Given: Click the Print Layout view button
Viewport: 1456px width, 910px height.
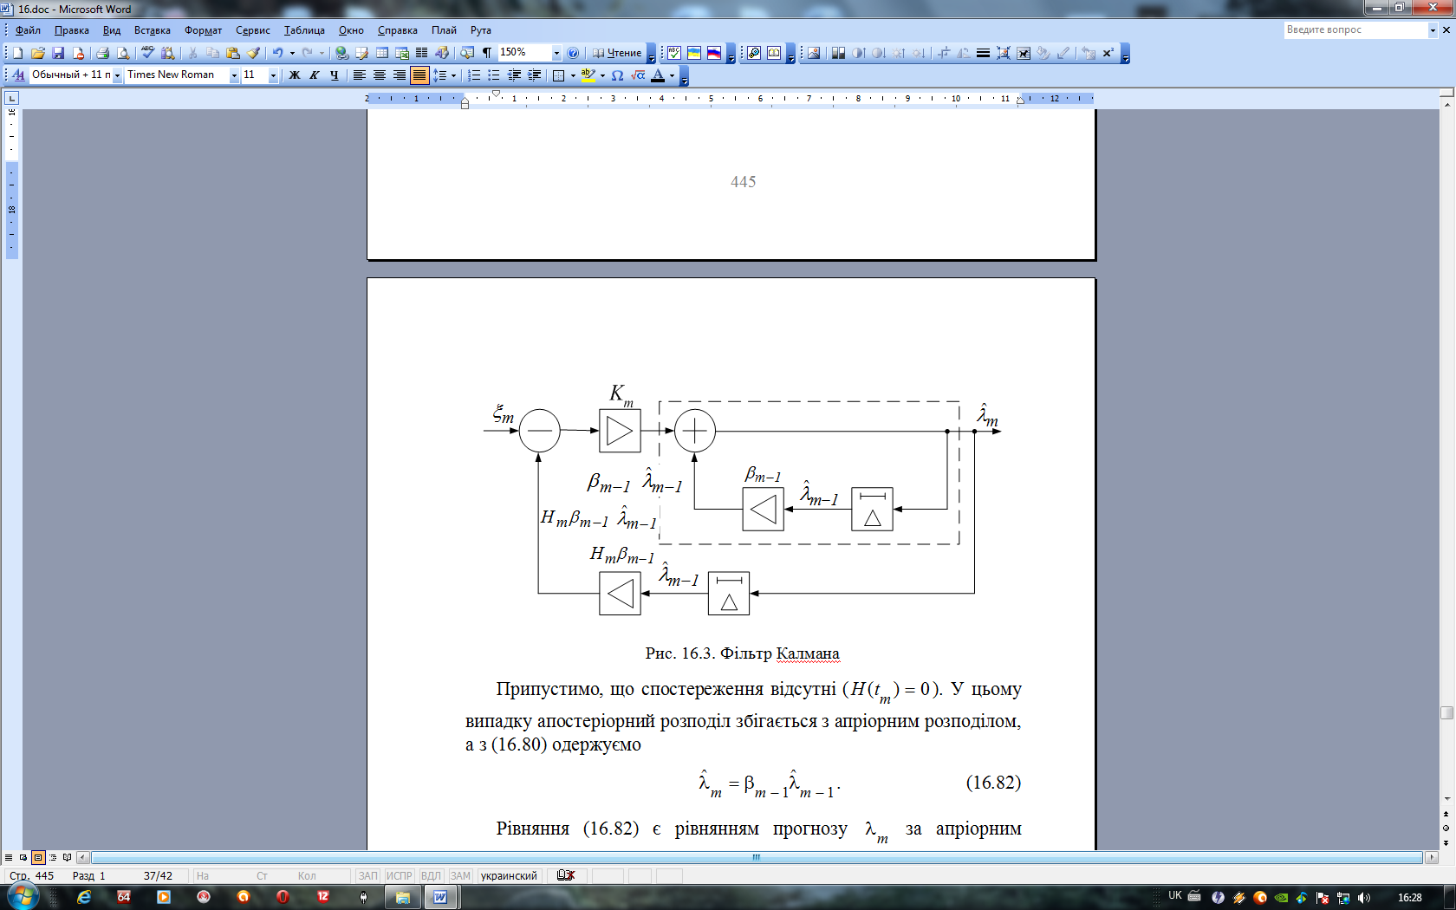Looking at the screenshot, I should (38, 857).
